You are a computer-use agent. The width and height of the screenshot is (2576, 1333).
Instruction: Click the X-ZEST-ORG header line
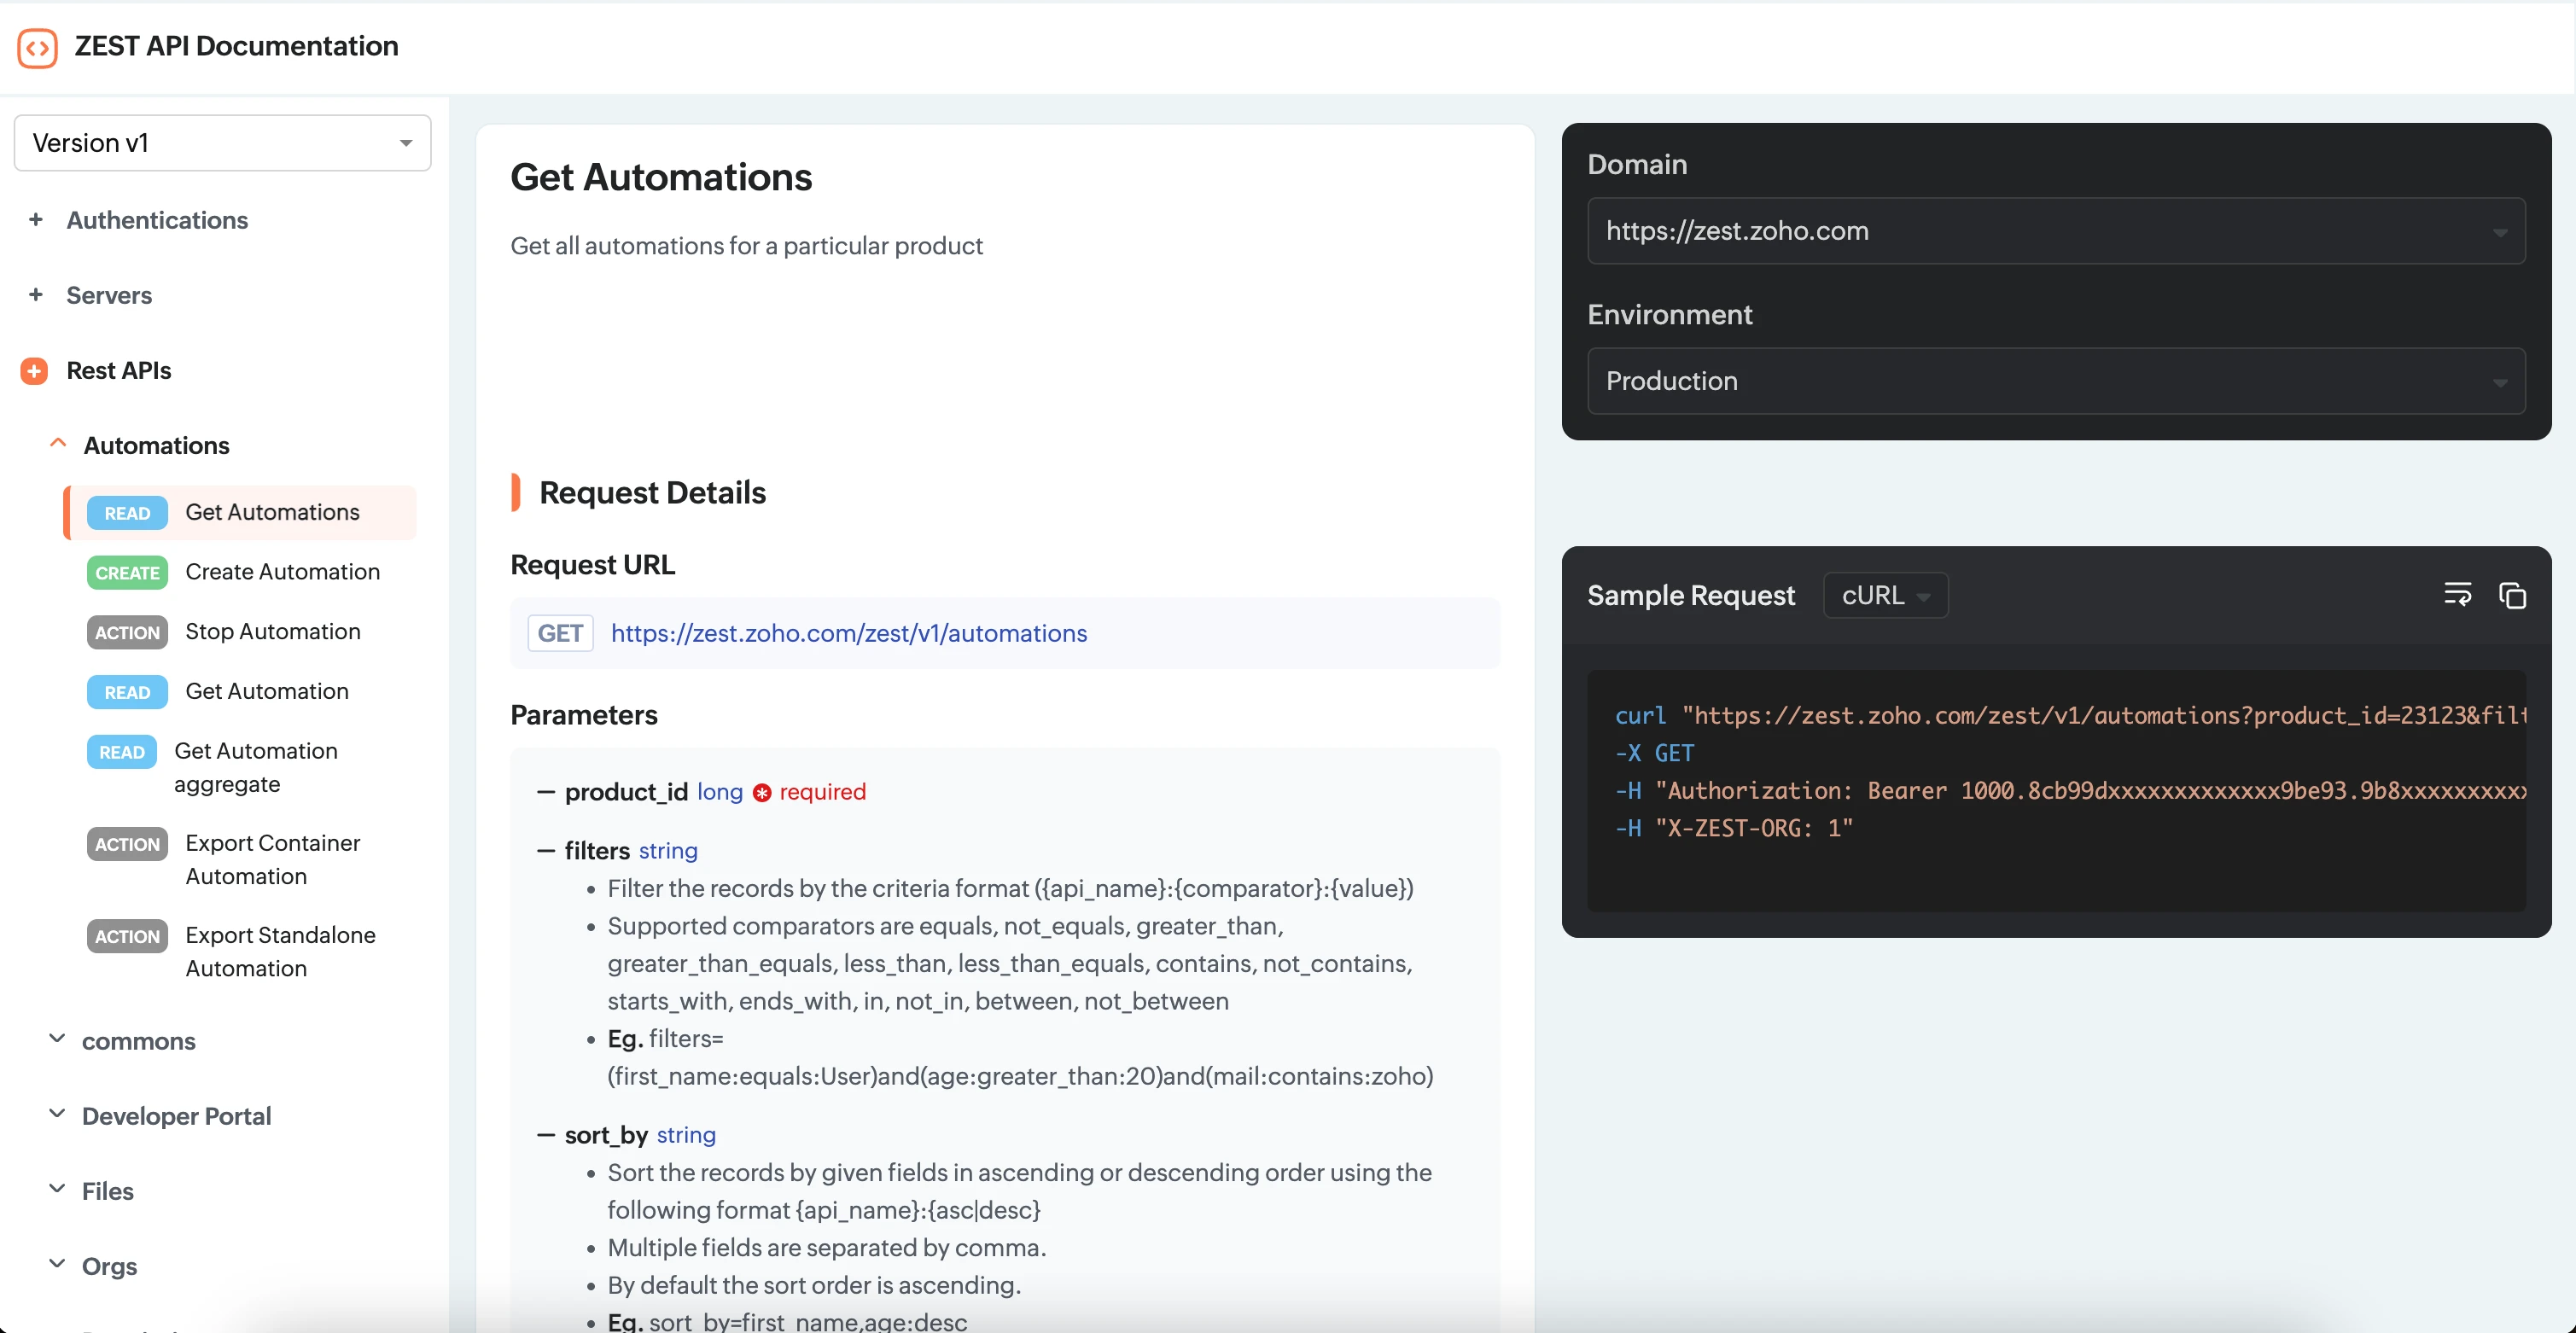point(1734,828)
